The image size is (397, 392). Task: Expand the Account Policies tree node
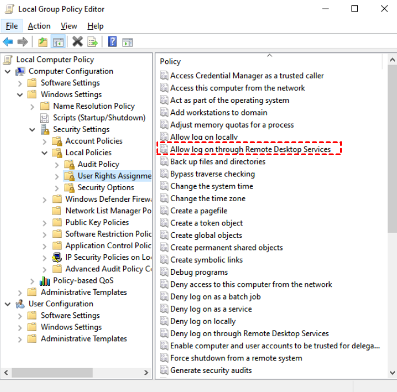point(45,141)
